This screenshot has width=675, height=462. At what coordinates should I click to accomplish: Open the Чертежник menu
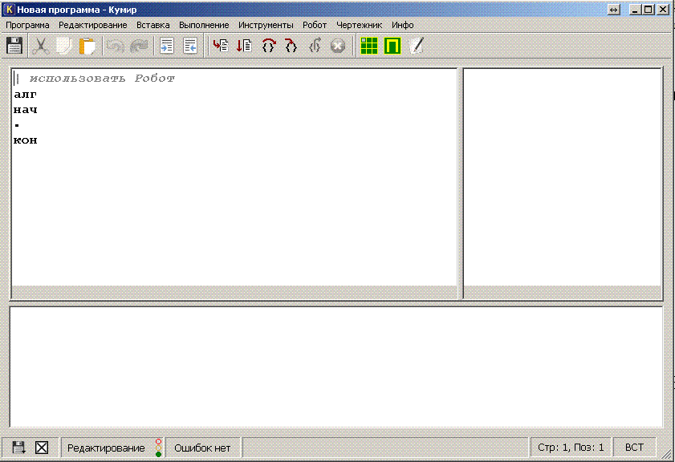(x=360, y=25)
